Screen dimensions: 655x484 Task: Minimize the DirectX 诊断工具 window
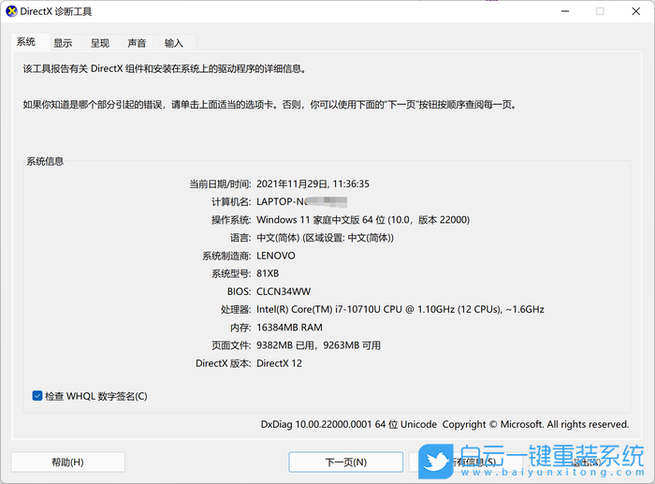click(x=565, y=11)
